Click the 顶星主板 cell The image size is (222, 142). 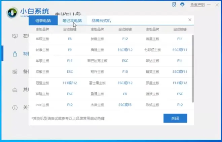tap(152, 83)
